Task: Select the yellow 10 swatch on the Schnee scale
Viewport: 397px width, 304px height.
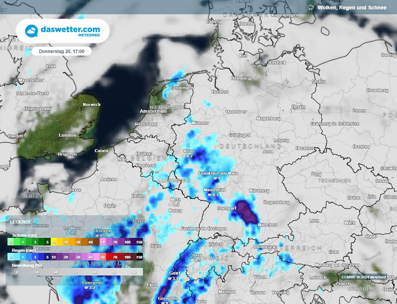Action: (x=54, y=242)
